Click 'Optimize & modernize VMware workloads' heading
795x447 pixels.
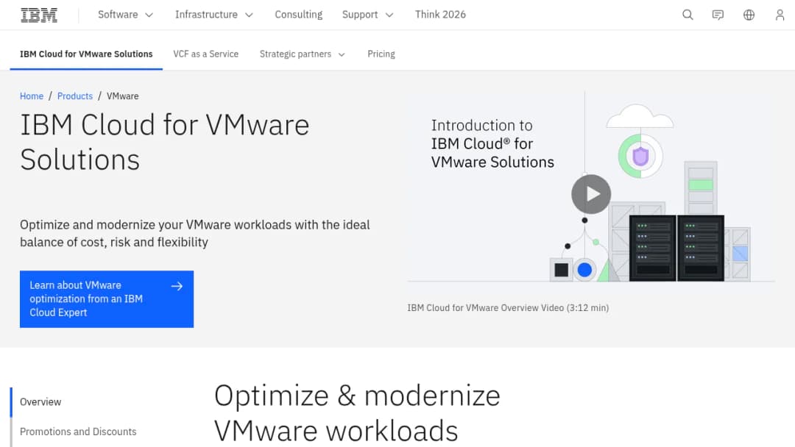tap(357, 413)
